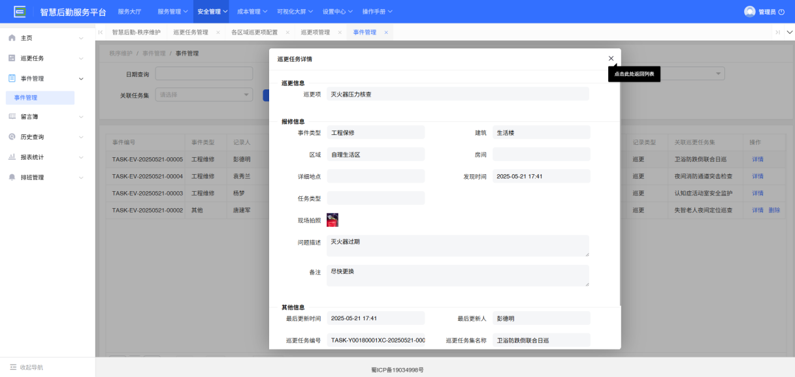Go to 服务大厅 in top bar
Screen dimensions: 795x377
[129, 12]
